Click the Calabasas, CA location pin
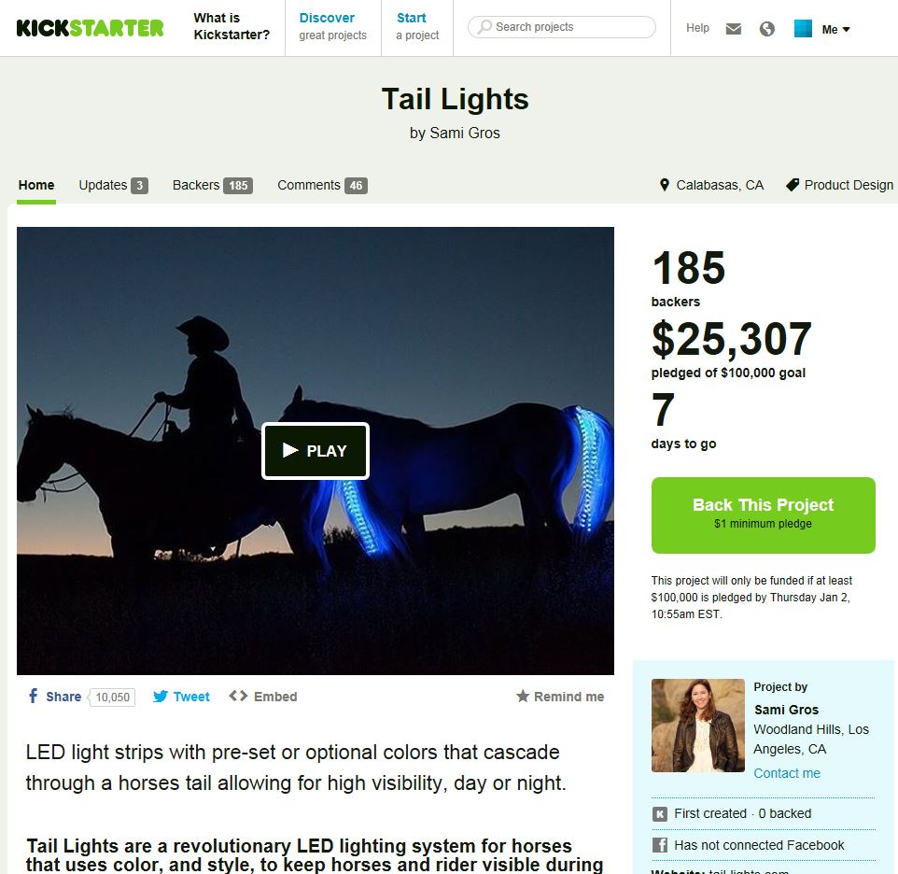This screenshot has height=874, width=898. coord(665,185)
